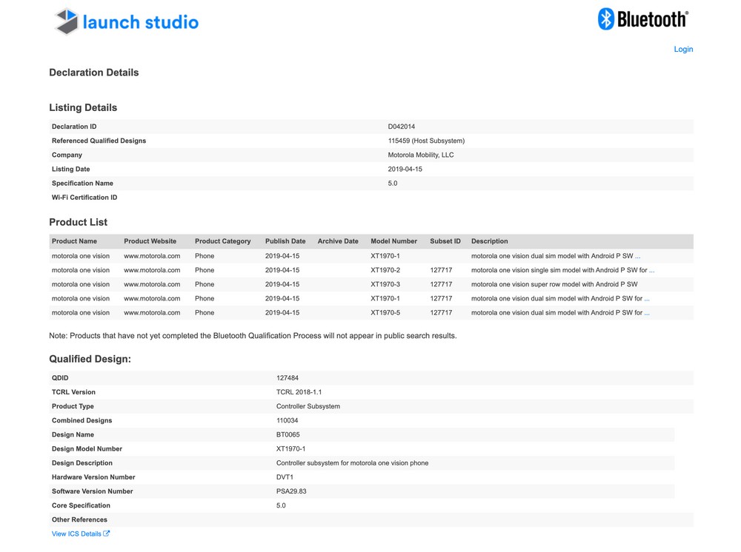Select the 115459 (Host Subsystem) value
741x552 pixels.
(426, 141)
